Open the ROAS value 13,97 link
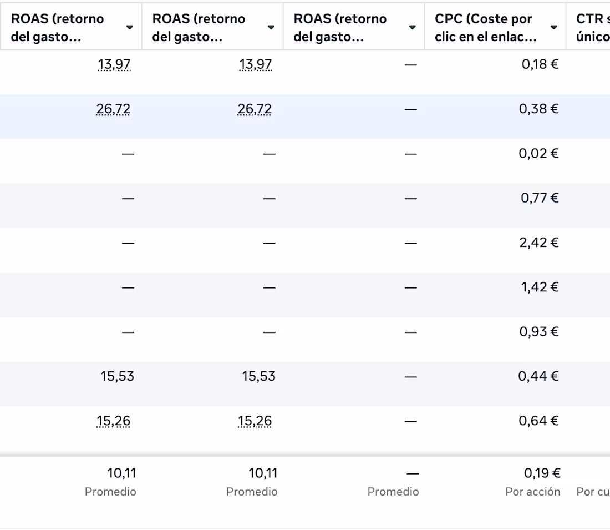 coord(114,64)
